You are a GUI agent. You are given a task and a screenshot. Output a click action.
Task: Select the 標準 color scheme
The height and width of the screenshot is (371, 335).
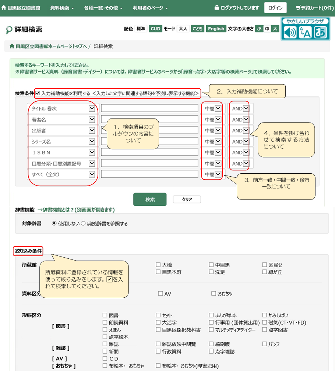point(141,29)
